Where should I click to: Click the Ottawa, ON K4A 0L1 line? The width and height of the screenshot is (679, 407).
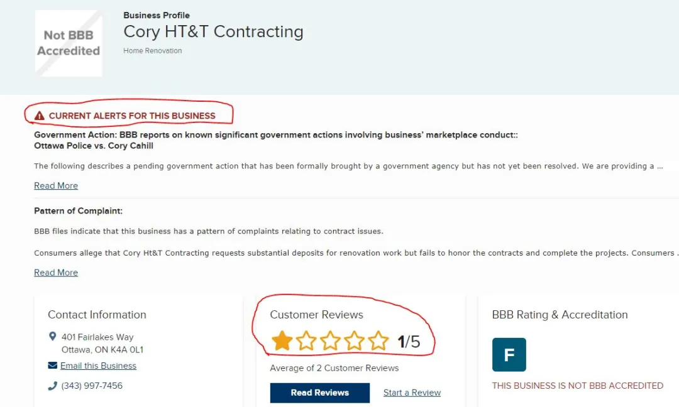click(x=102, y=349)
